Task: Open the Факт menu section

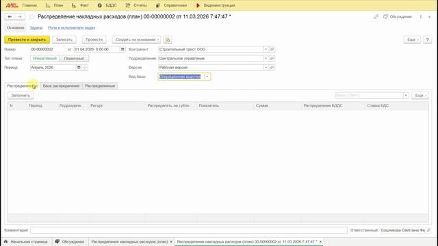Action: pyautogui.click(x=81, y=5)
